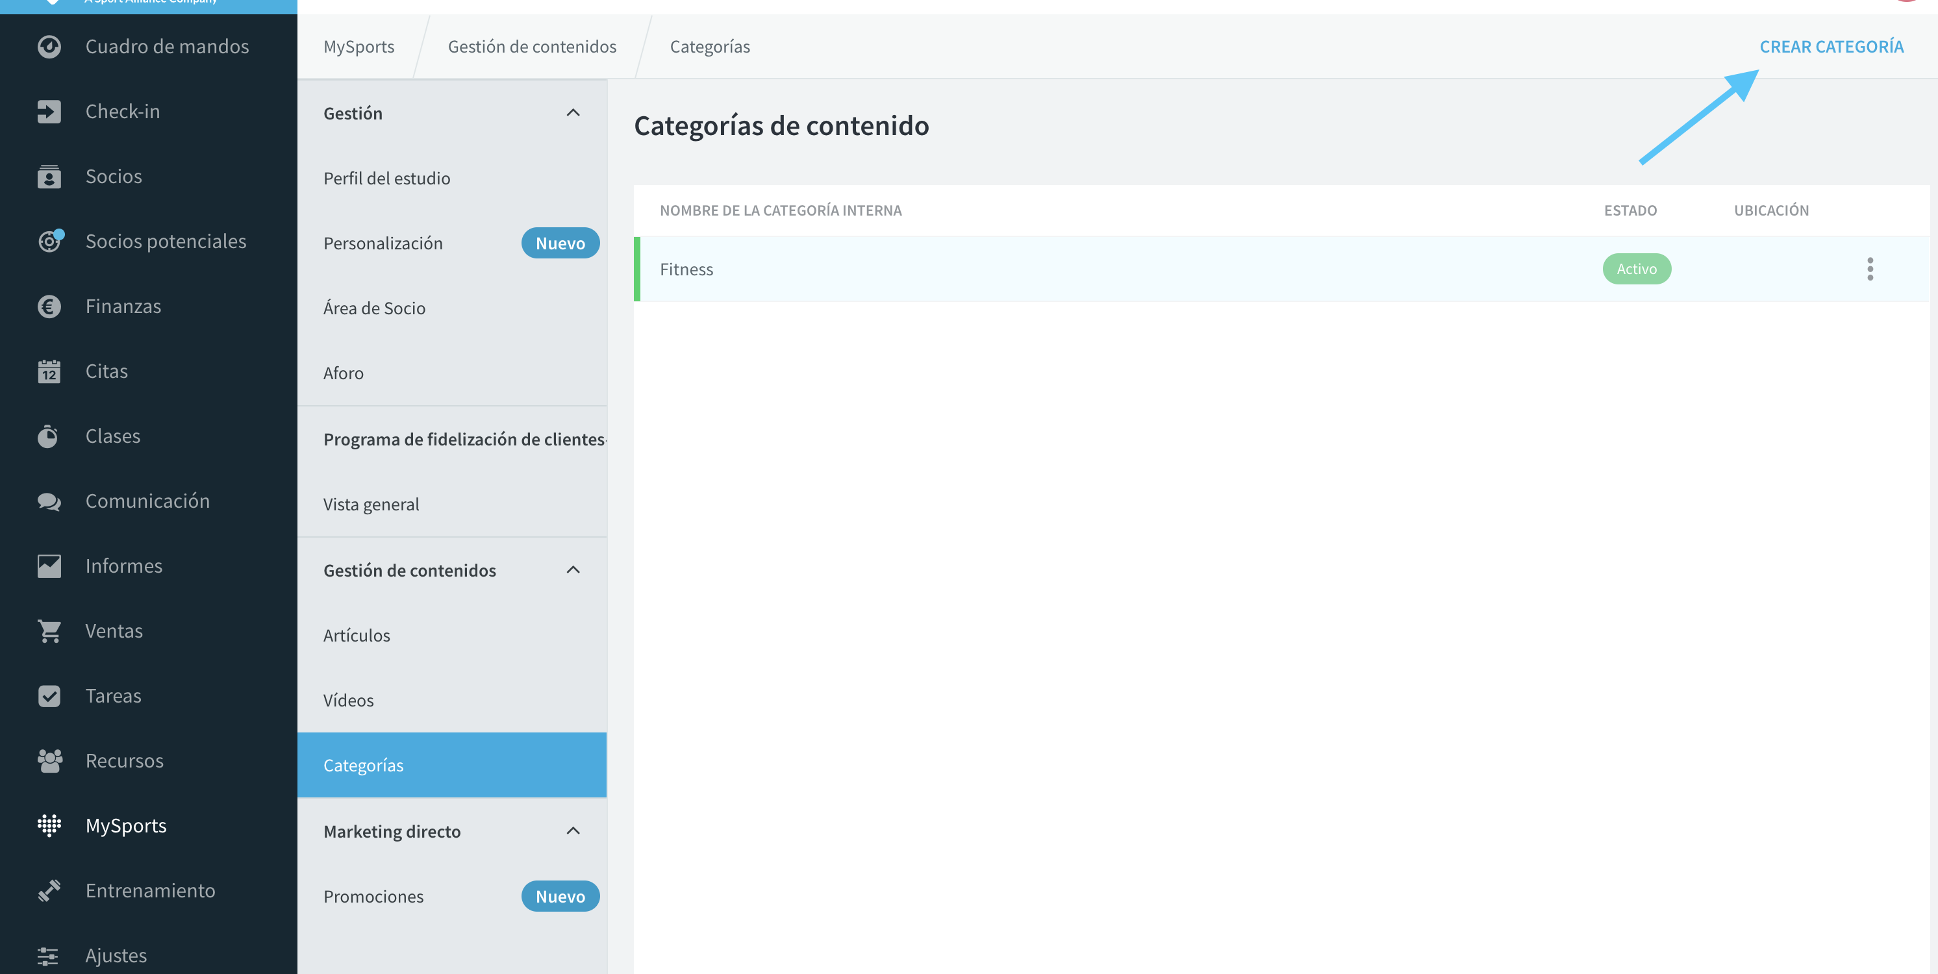
Task: Click the Check-in arrow icon
Action: [x=49, y=111]
